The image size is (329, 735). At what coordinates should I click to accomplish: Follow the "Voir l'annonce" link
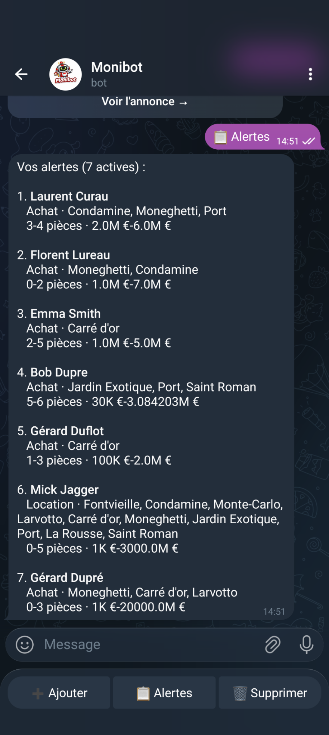144,102
